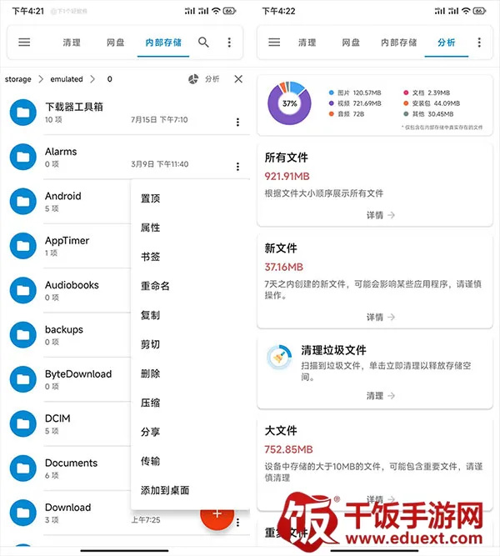Viewport: 500px width, 556px height.
Task: Tap the broom clean junk icon
Action: (277, 358)
